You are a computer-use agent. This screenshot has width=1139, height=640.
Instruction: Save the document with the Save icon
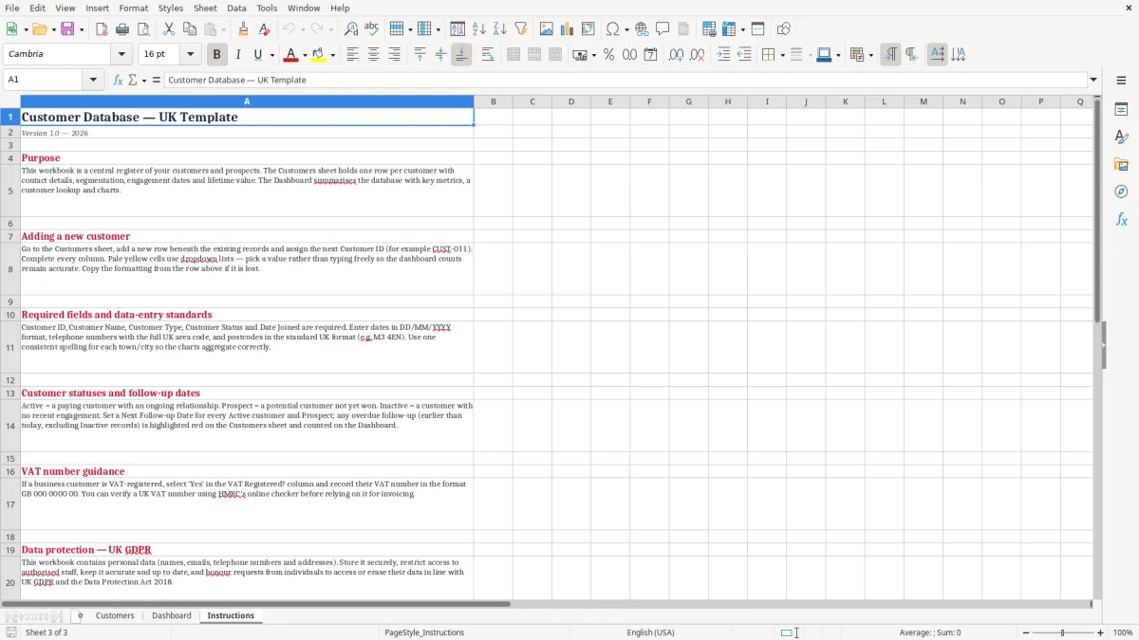coord(67,29)
